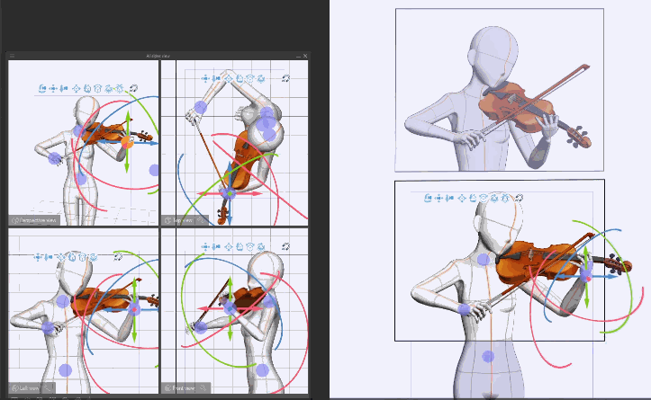Select move object icon on main canvas launcher
The image size is (651, 400).
pos(462,198)
